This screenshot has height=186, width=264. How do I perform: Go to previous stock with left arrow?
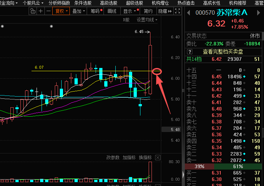188,13
